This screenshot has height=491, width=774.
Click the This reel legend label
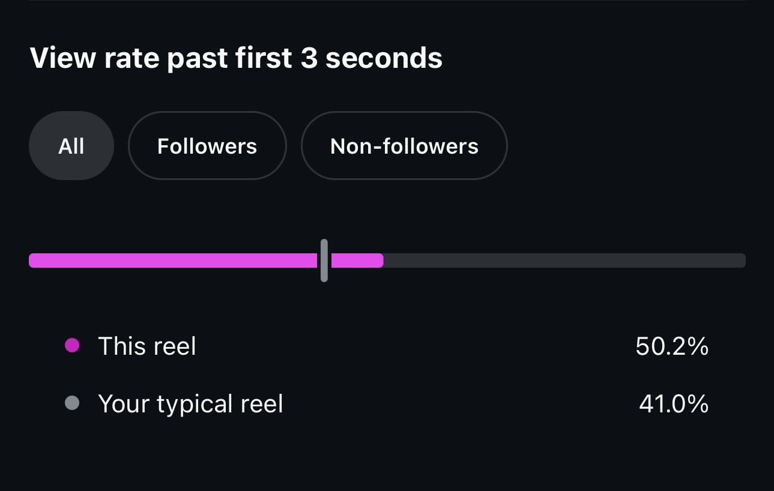(147, 346)
